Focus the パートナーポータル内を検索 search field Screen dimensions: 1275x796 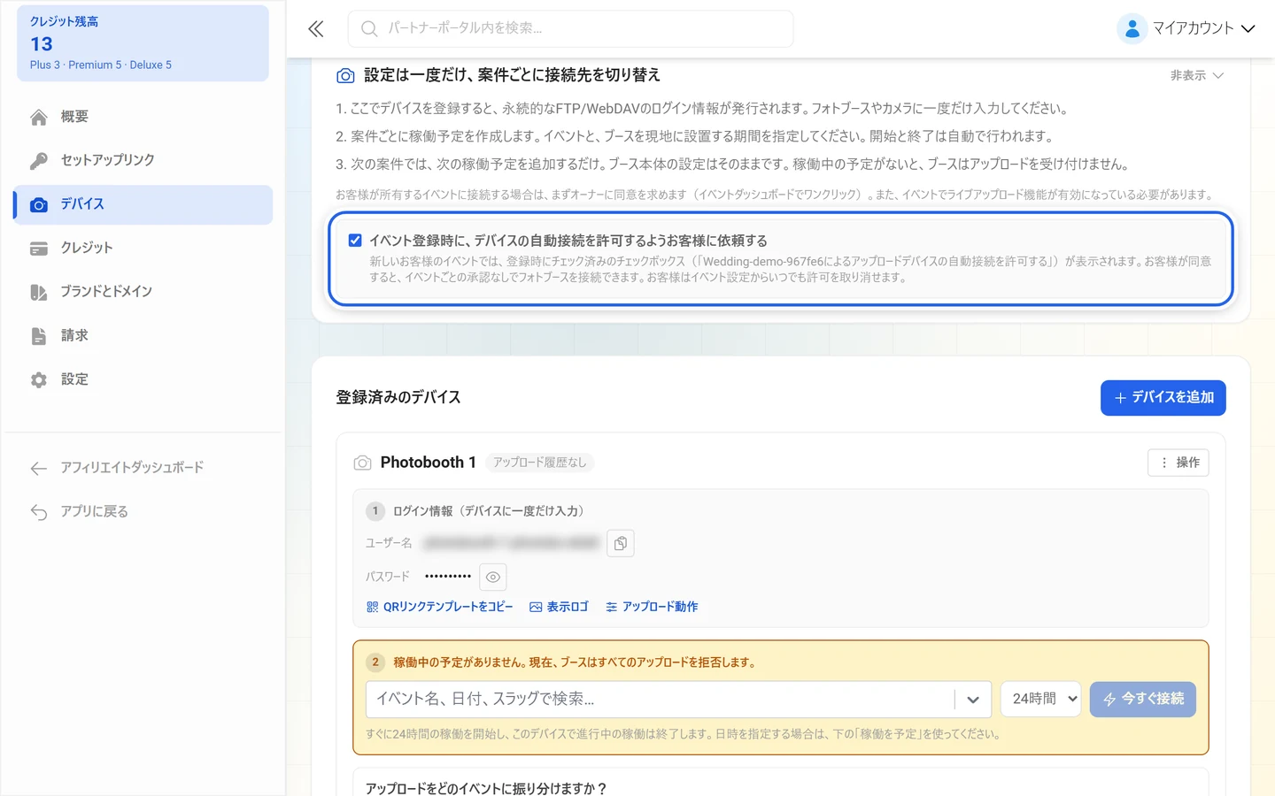pyautogui.click(x=571, y=29)
